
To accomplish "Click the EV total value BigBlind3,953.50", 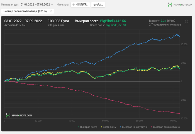I will pos(116,25).
